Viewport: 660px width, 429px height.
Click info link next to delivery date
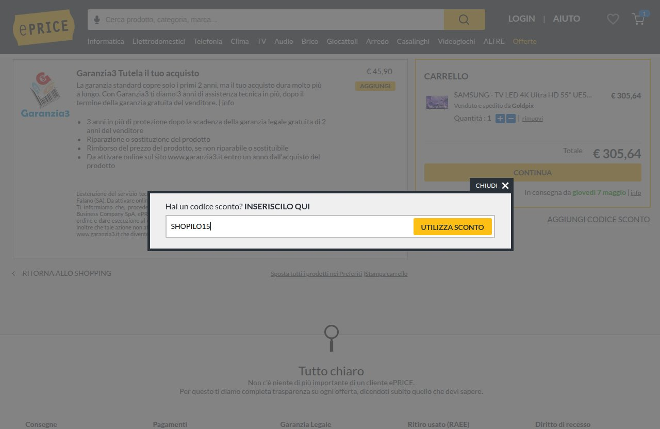(636, 193)
